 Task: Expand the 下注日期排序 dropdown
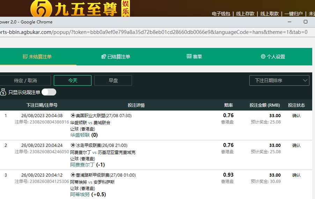coord(279,80)
